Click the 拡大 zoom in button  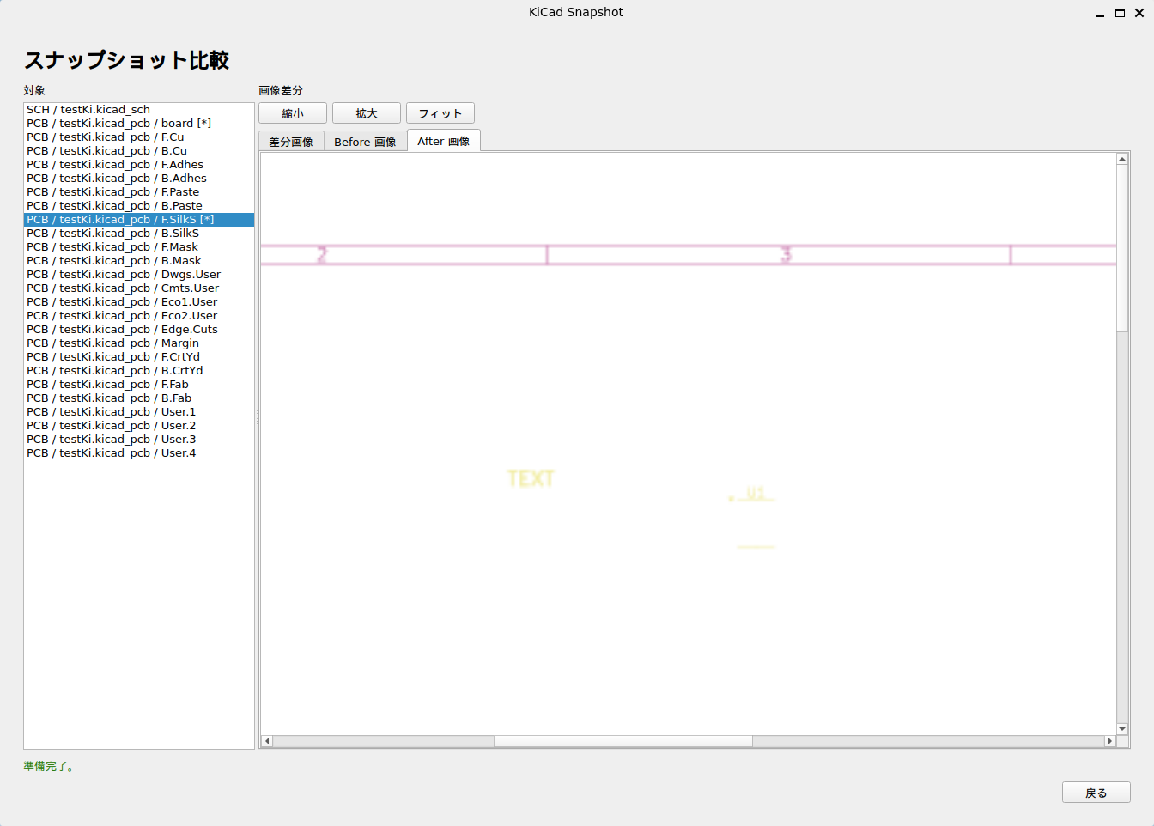(367, 113)
